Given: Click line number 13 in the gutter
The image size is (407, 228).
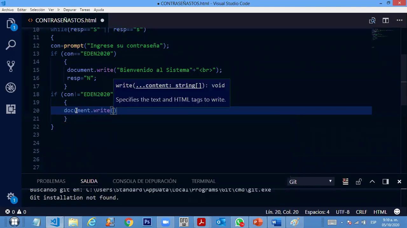Looking at the screenshot, I should coord(36,54).
